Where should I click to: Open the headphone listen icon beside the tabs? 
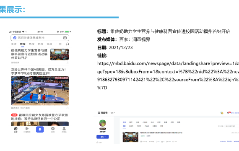(x=67, y=44)
